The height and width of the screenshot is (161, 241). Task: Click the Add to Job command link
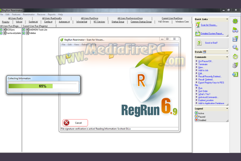tap(203, 70)
